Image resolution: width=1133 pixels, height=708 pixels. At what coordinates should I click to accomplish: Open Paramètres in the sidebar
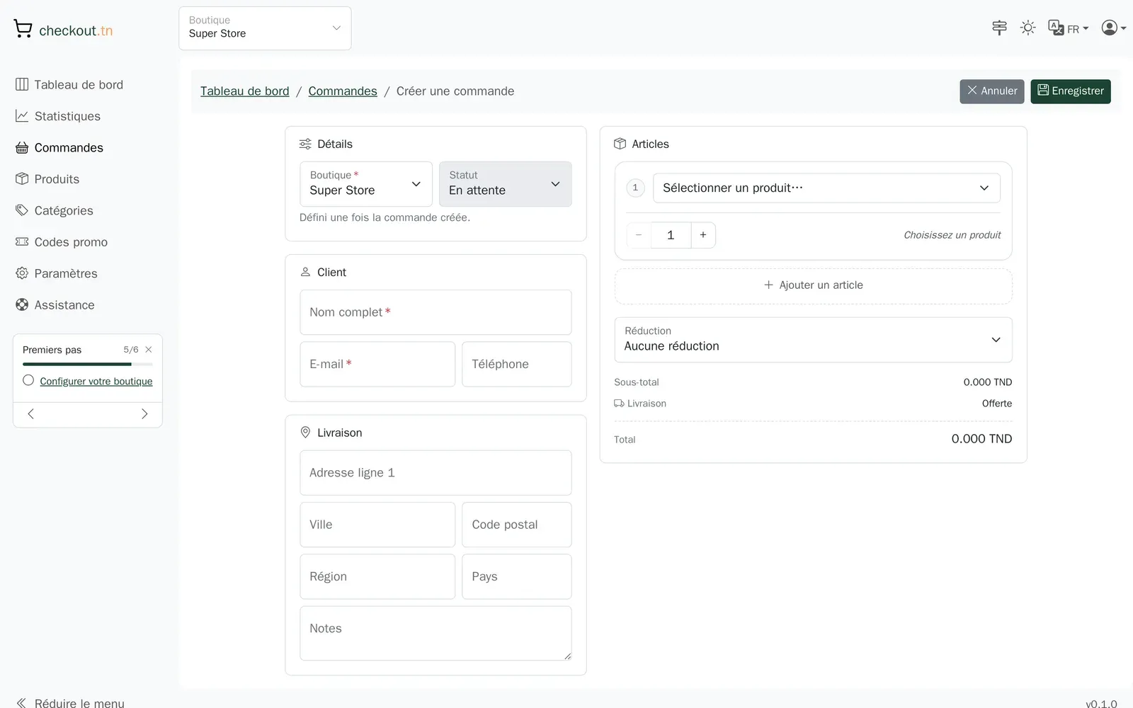tap(57, 273)
